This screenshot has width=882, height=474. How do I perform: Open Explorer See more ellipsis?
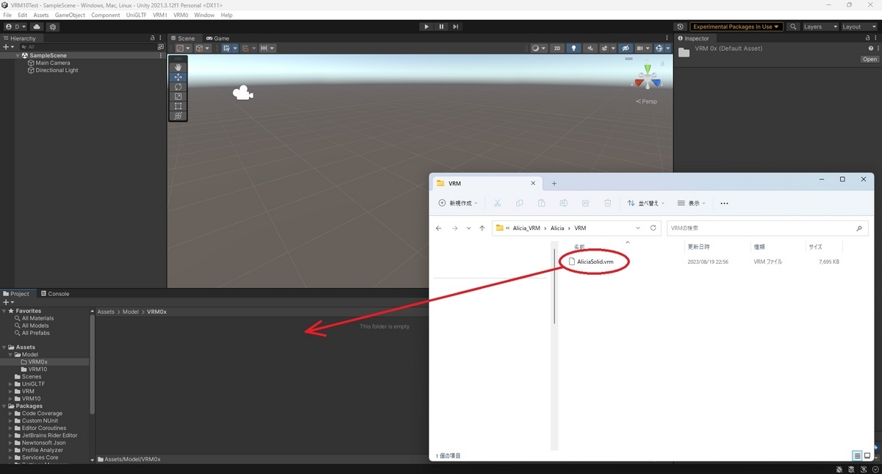coord(724,203)
